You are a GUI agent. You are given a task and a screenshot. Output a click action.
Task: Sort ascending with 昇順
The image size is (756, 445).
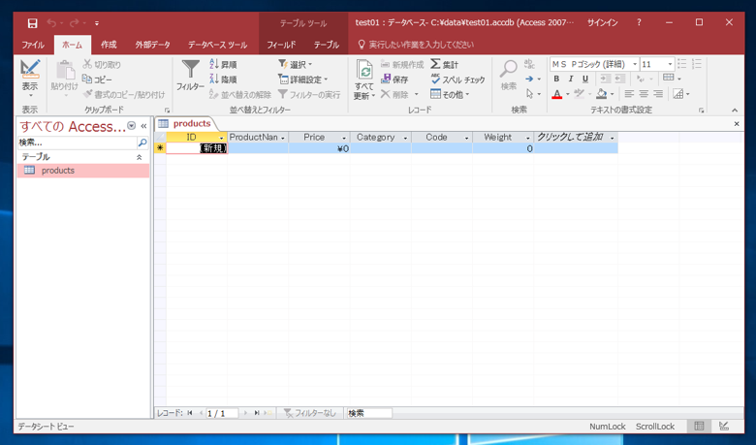tap(224, 64)
